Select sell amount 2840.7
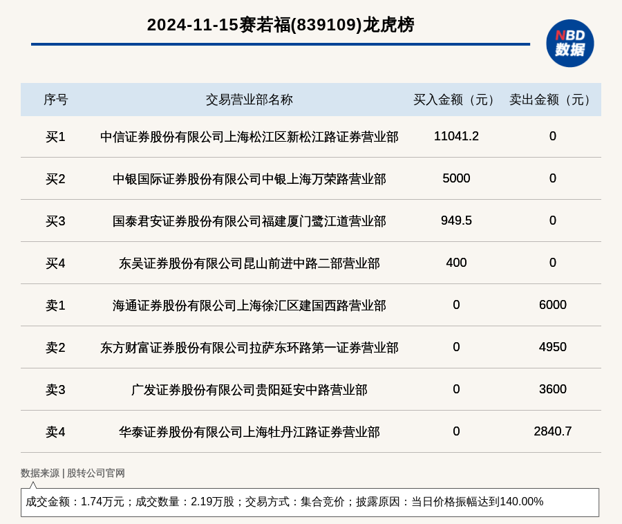622x524 pixels. point(553,431)
